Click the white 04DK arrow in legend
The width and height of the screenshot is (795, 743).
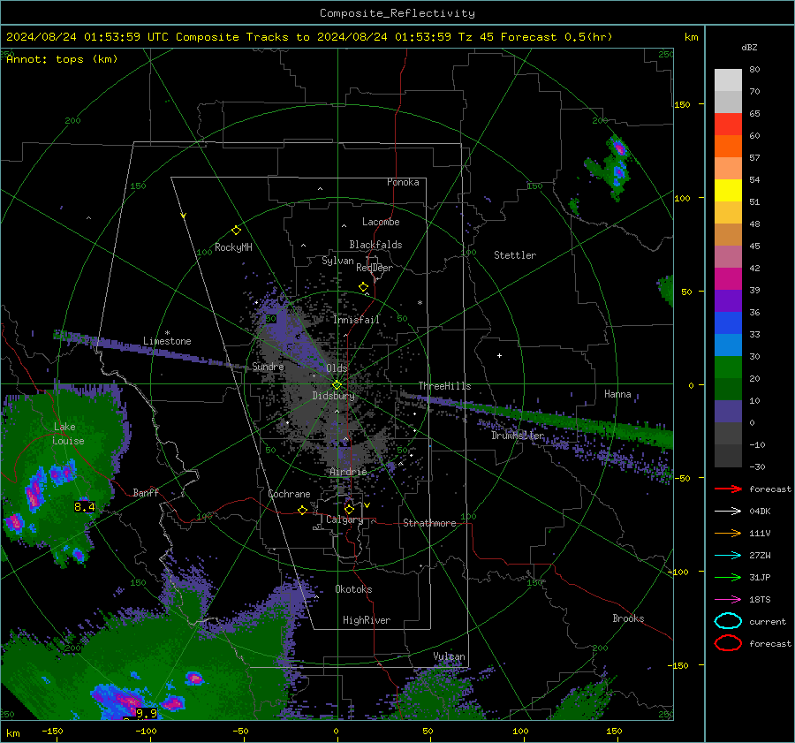click(x=728, y=511)
